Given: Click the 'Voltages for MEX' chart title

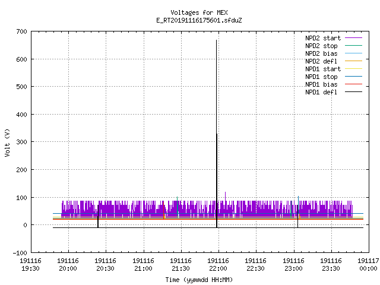Looking at the screenshot, I should tap(199, 12).
